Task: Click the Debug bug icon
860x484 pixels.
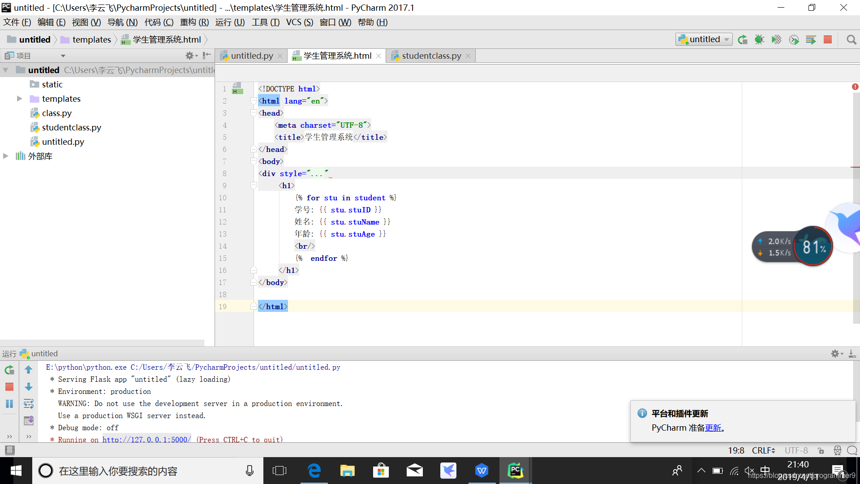Action: point(759,39)
